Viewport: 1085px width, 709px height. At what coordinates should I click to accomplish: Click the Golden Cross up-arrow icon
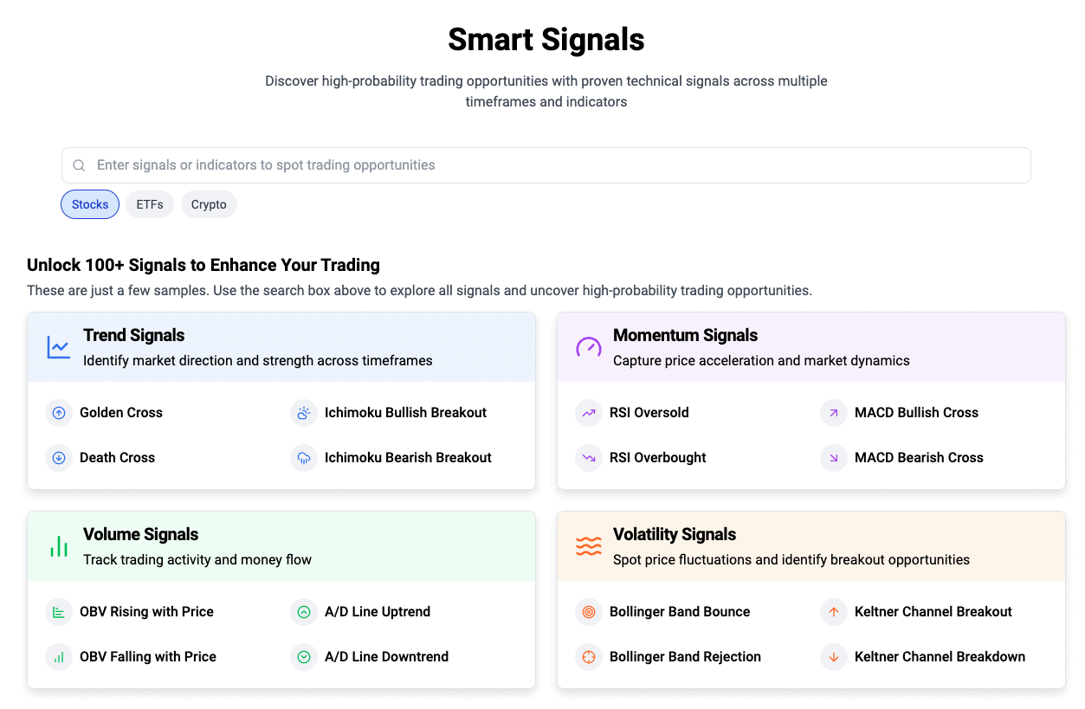[59, 413]
